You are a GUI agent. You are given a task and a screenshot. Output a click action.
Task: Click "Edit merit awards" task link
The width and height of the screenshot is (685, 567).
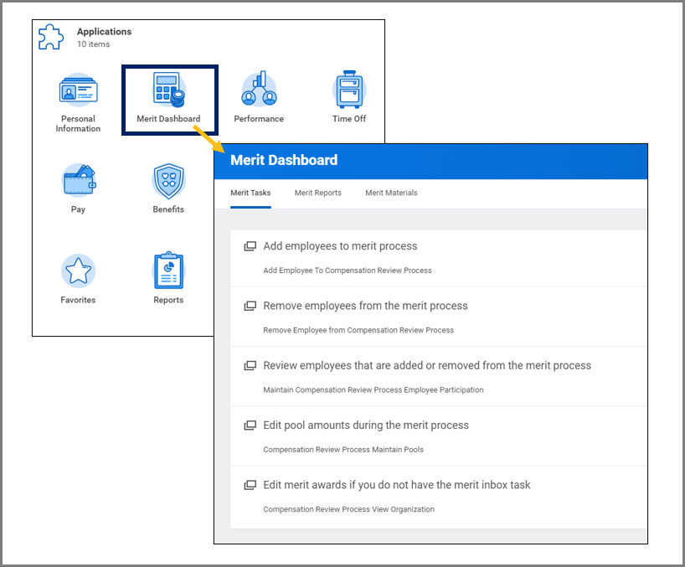click(x=396, y=484)
